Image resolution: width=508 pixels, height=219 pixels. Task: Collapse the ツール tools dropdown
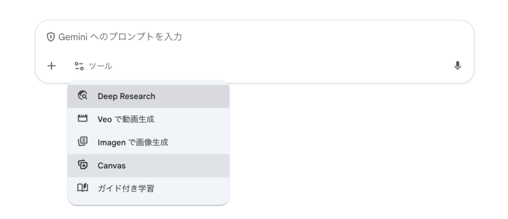(x=93, y=66)
